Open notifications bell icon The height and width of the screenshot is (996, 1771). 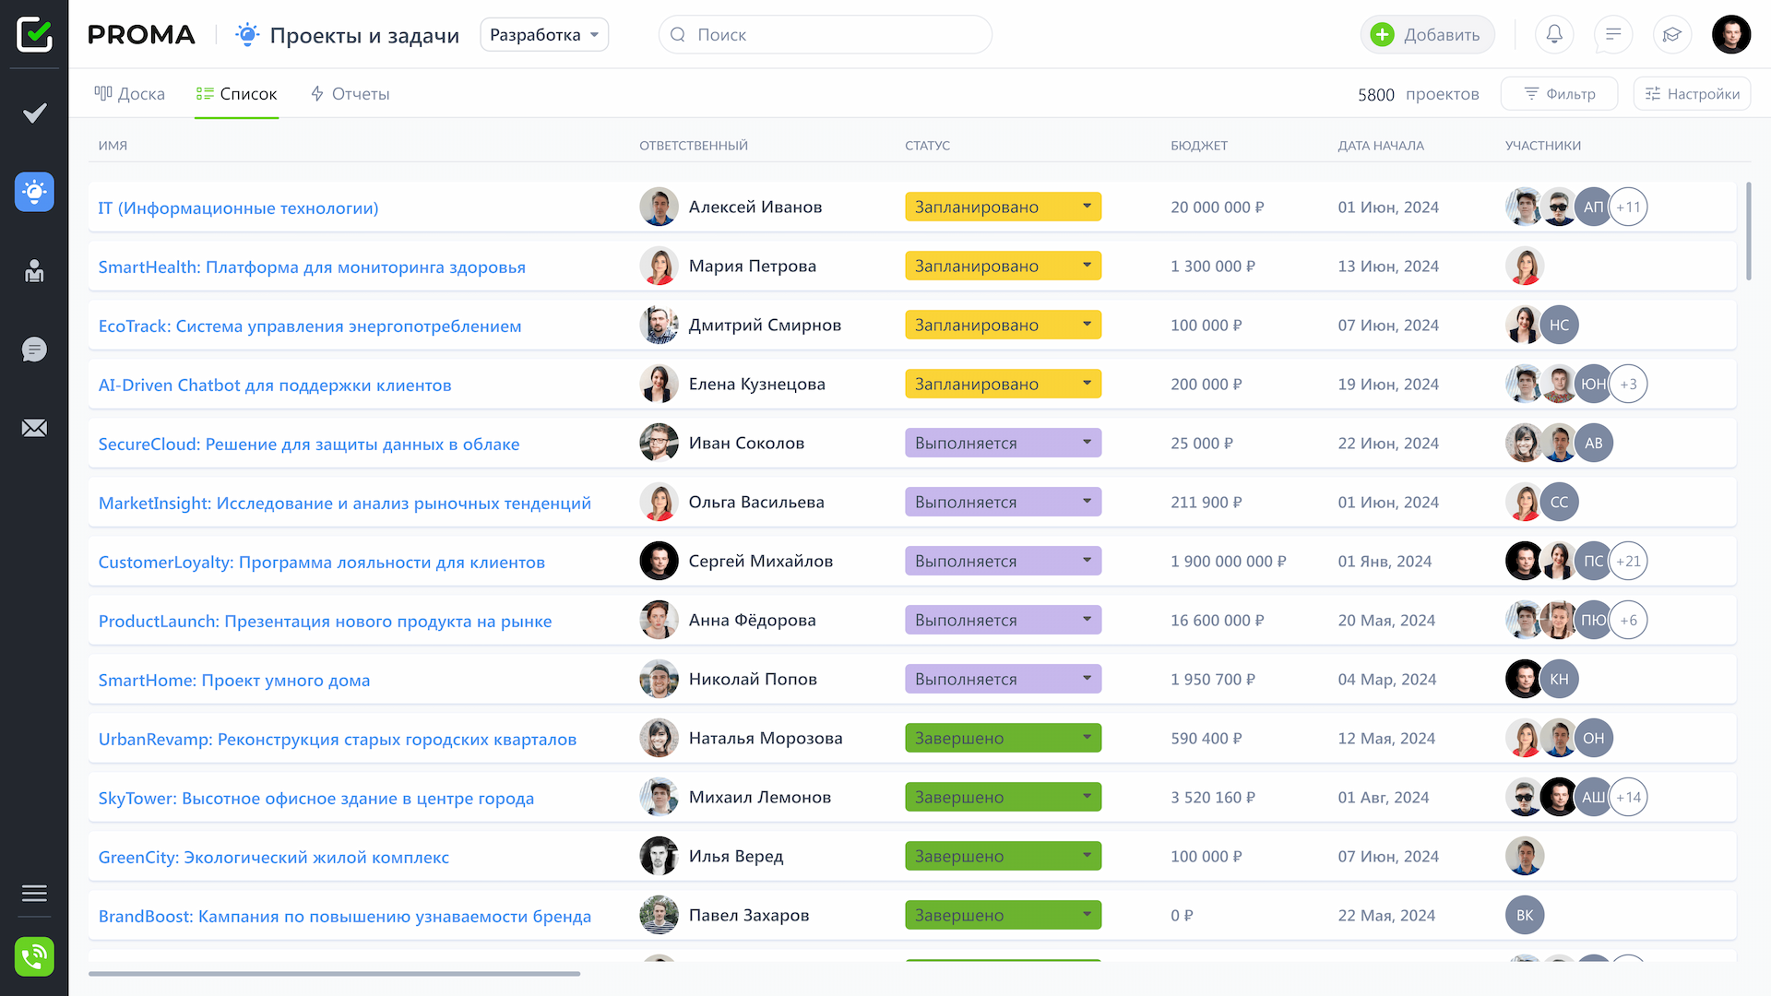1554,34
